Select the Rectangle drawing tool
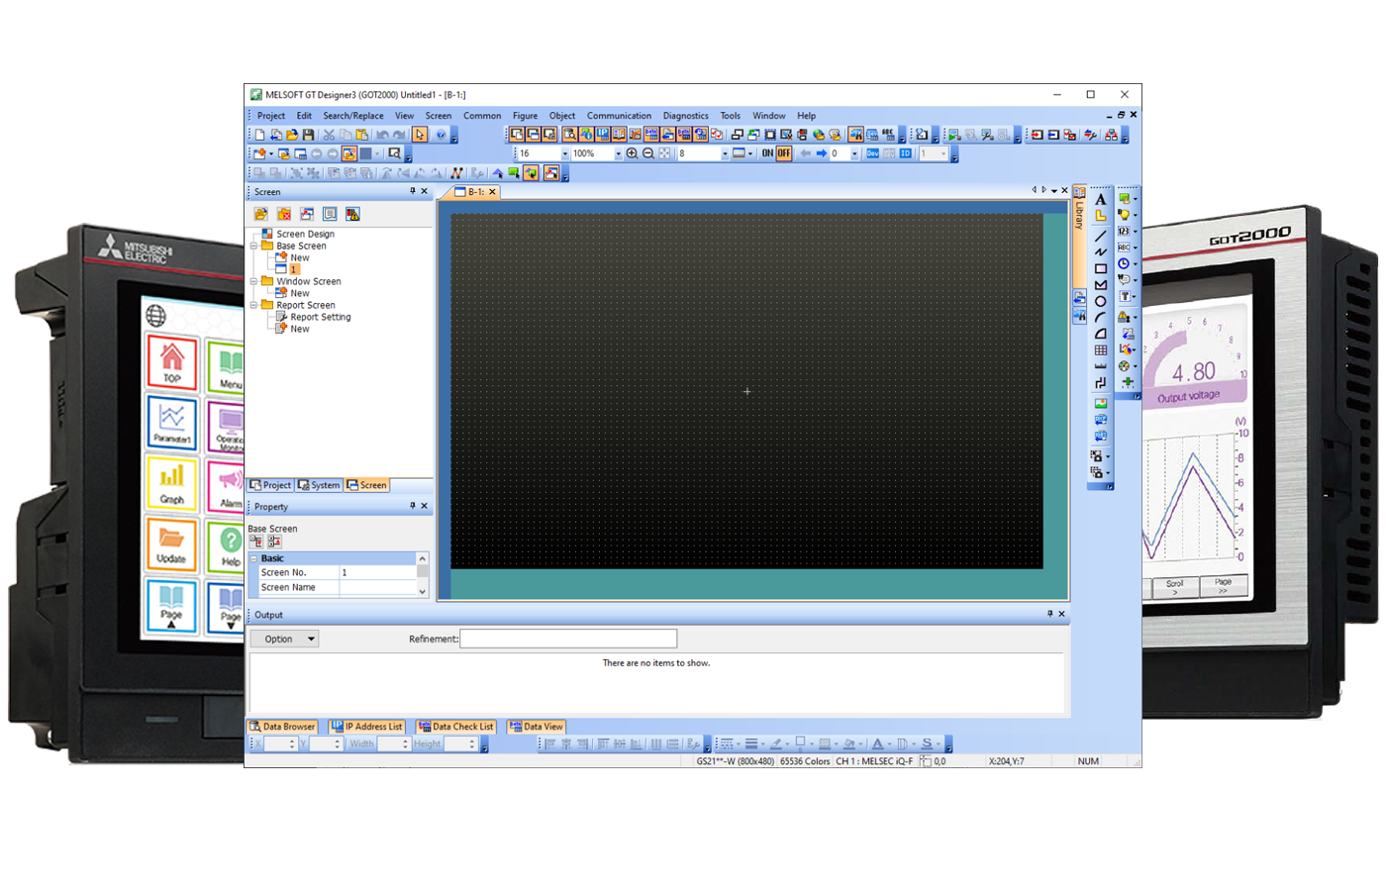Viewport: 1386px width, 891px height. coord(1101,265)
